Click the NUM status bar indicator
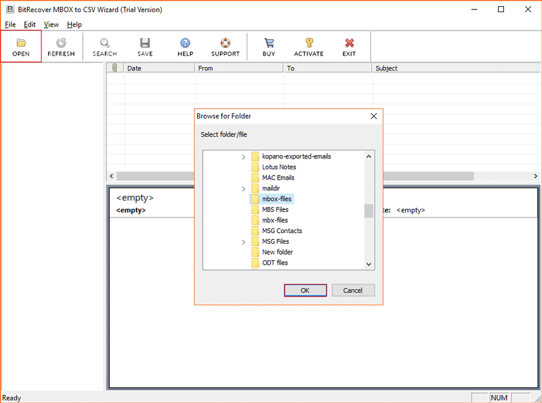Image resolution: width=542 pixels, height=403 pixels. [499, 398]
